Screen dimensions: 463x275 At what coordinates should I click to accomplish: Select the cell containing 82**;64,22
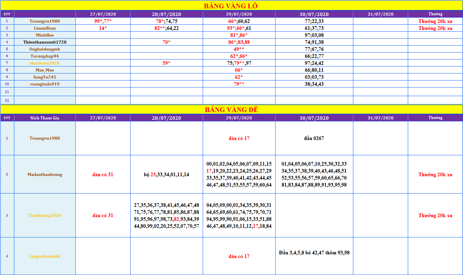point(167,28)
